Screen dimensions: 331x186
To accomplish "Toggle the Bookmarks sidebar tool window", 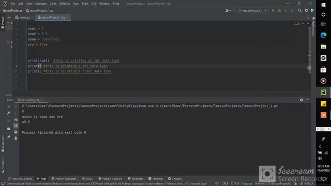I will (x=3, y=144).
